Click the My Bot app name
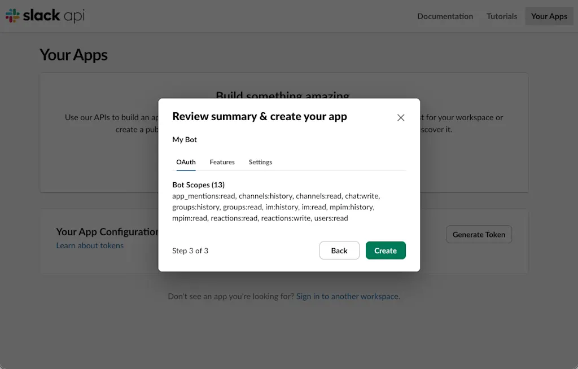Image resolution: width=578 pixels, height=369 pixels. pos(185,140)
